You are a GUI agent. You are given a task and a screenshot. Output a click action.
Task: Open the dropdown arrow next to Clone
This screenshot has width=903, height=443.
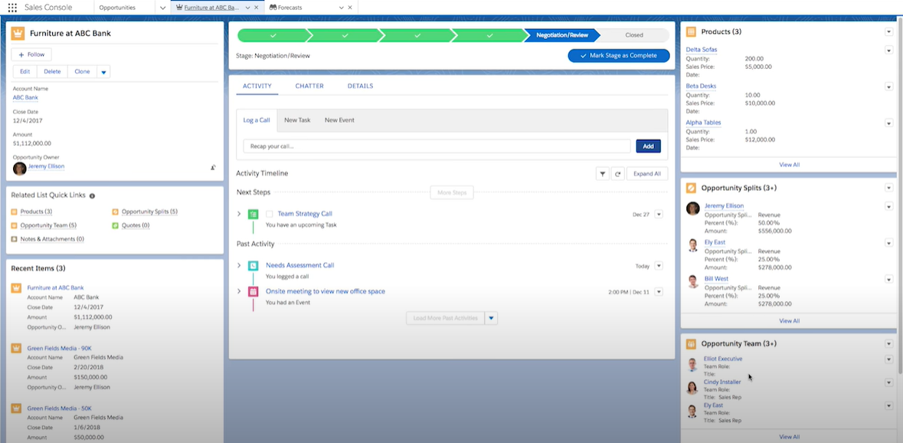102,71
